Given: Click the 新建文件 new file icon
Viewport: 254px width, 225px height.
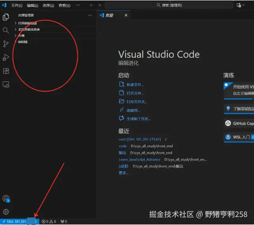Looking at the screenshot, I should click(x=122, y=85).
